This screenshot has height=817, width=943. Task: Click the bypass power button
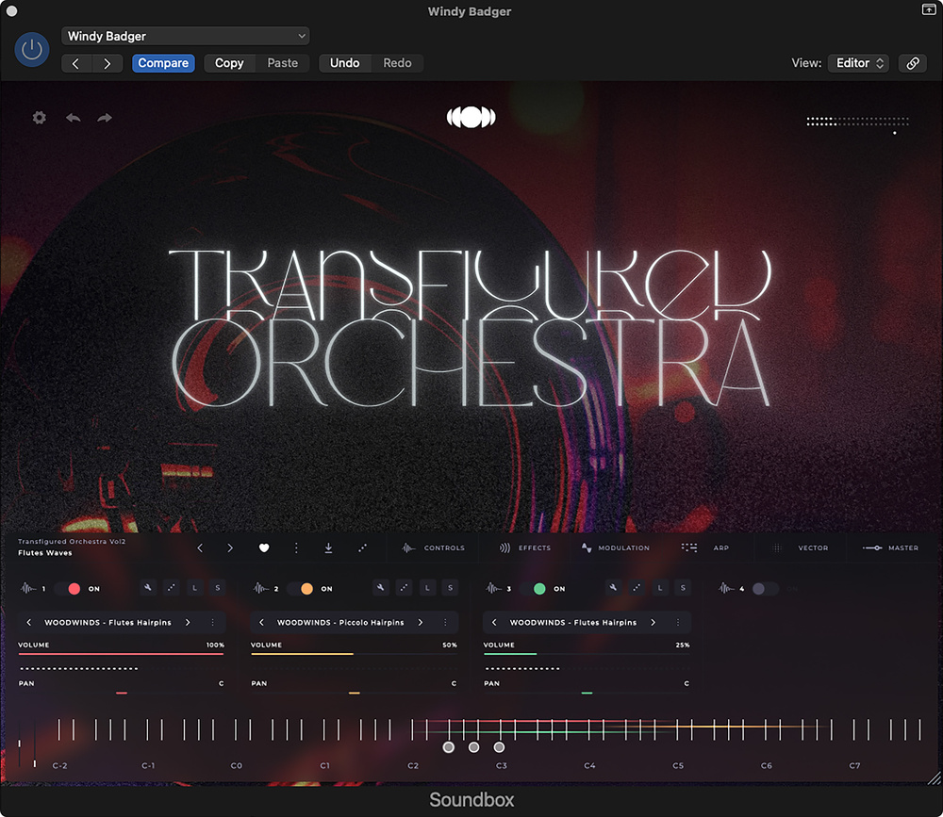32,50
